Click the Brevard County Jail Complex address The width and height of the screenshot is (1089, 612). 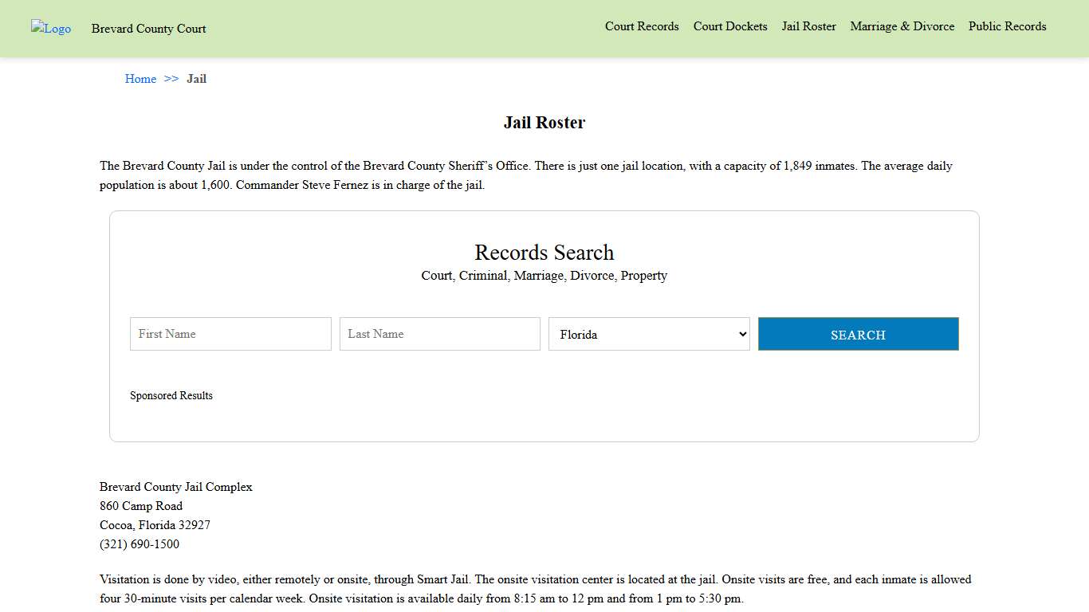pyautogui.click(x=175, y=487)
